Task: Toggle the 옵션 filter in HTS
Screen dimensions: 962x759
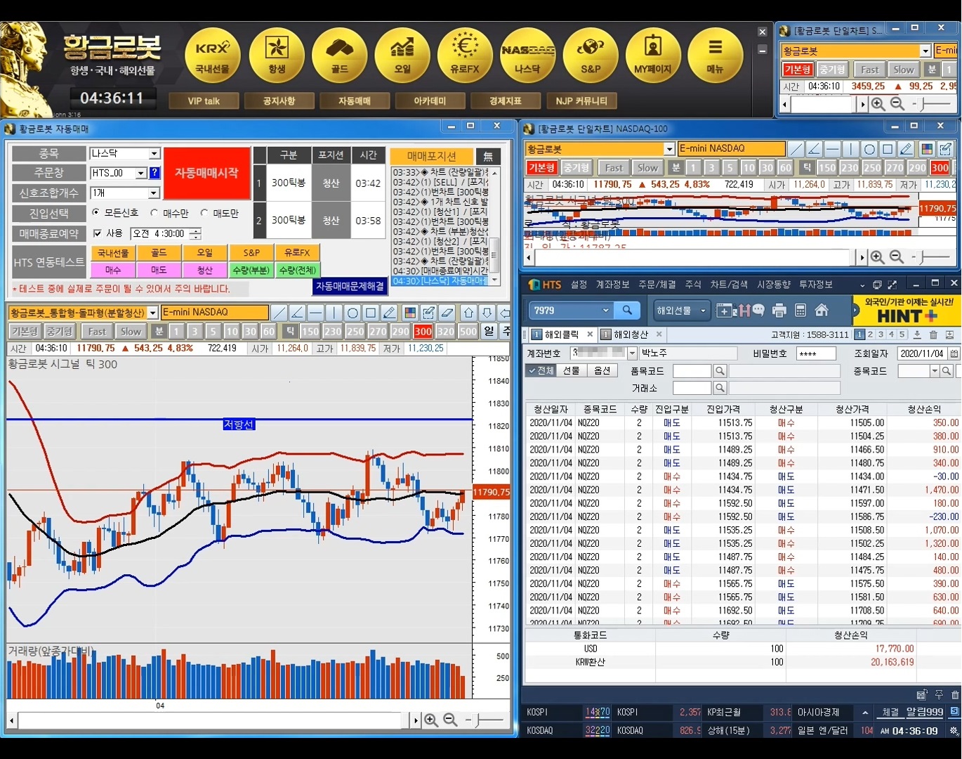Action: point(602,370)
